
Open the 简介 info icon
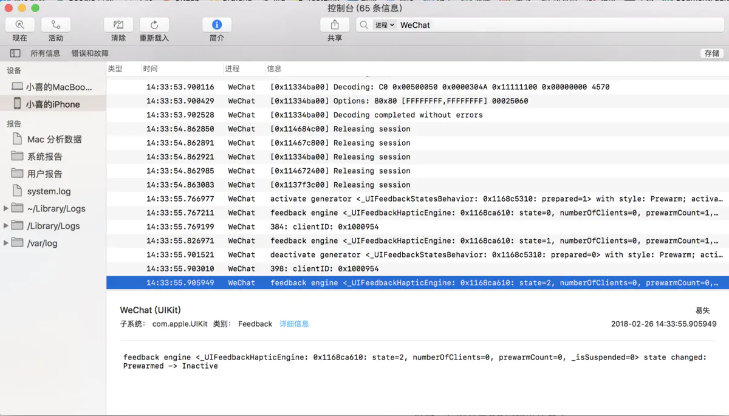217,25
